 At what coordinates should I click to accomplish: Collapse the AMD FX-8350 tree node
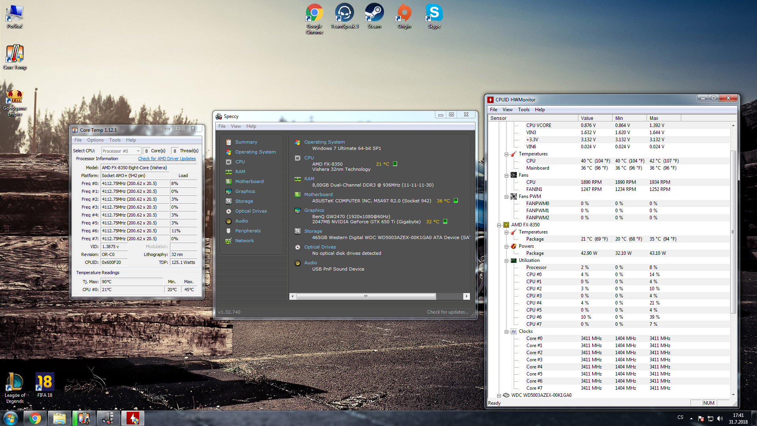(x=499, y=225)
